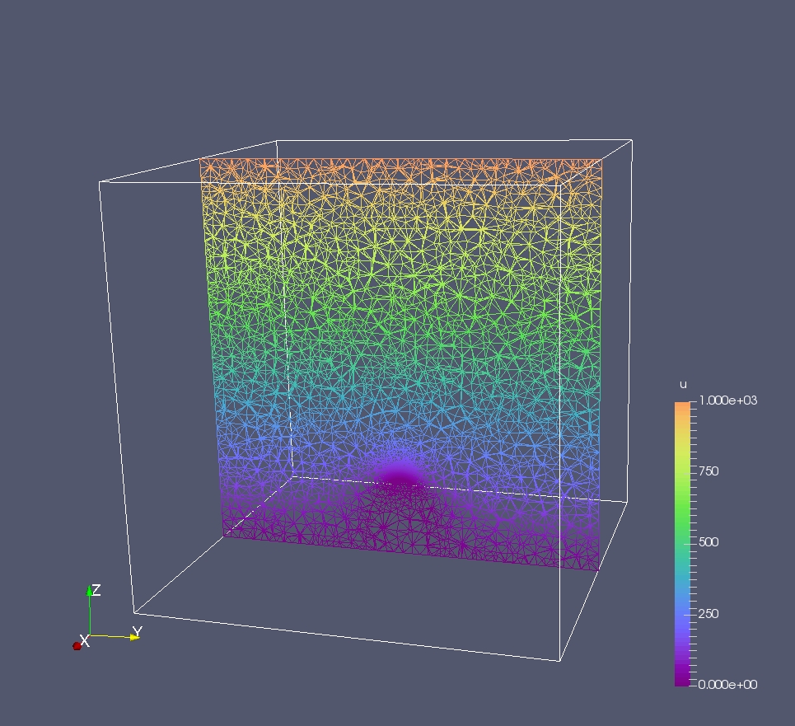Click the '500' legend label
Viewport: 795px width, 726px height.
point(708,542)
